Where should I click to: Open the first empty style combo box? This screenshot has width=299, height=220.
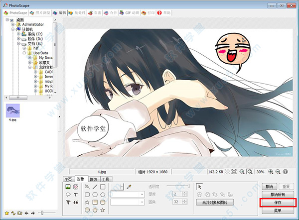click(x=127, y=195)
